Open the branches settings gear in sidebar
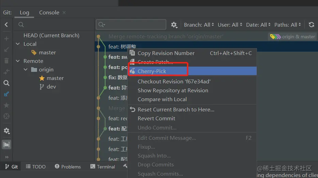The image size is (318, 178). pos(6,131)
